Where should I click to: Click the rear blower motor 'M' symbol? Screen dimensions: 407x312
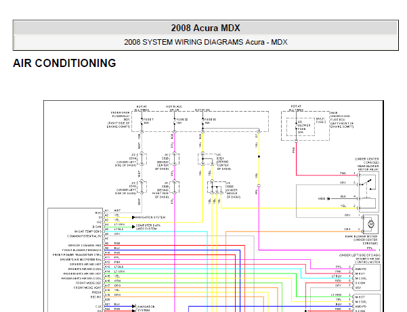[371, 224]
